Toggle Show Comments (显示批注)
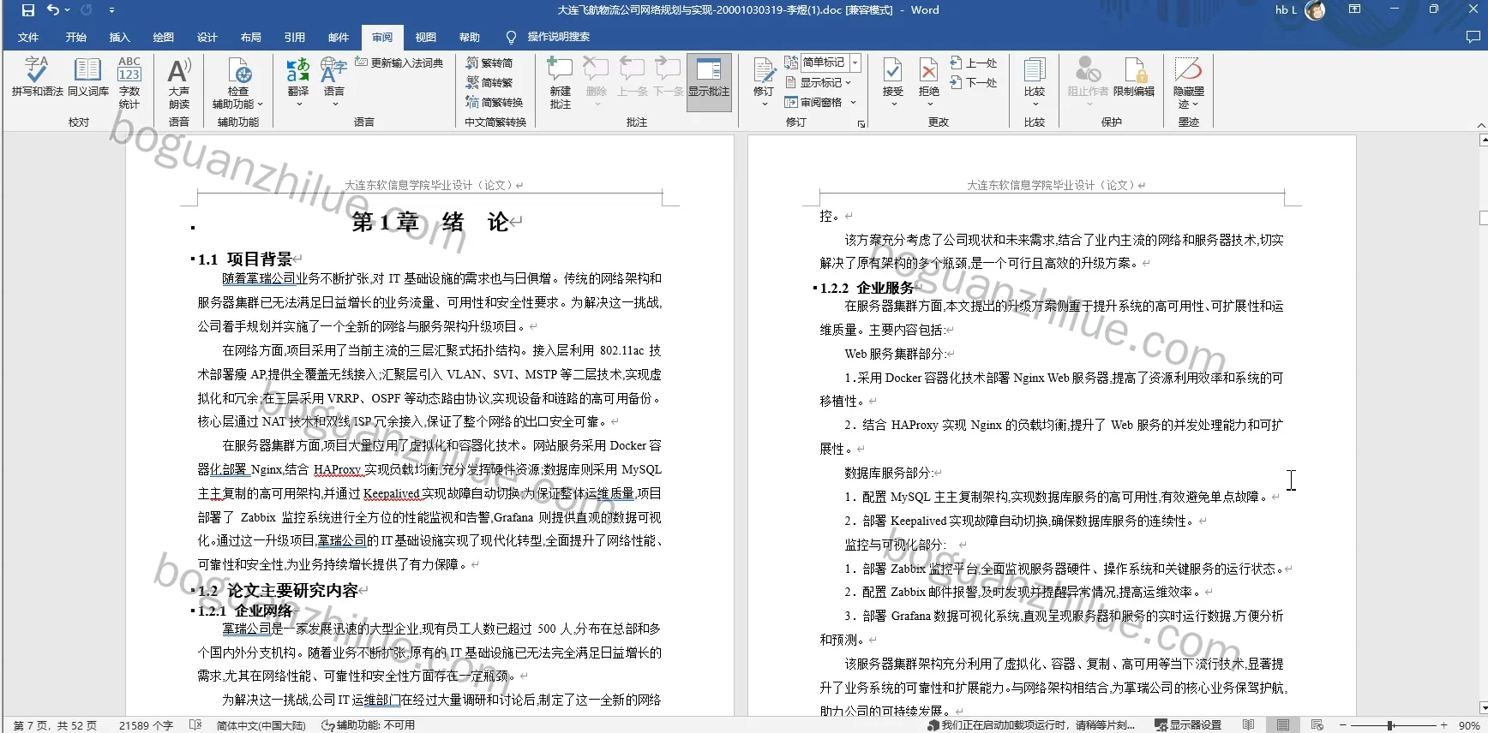 [709, 82]
